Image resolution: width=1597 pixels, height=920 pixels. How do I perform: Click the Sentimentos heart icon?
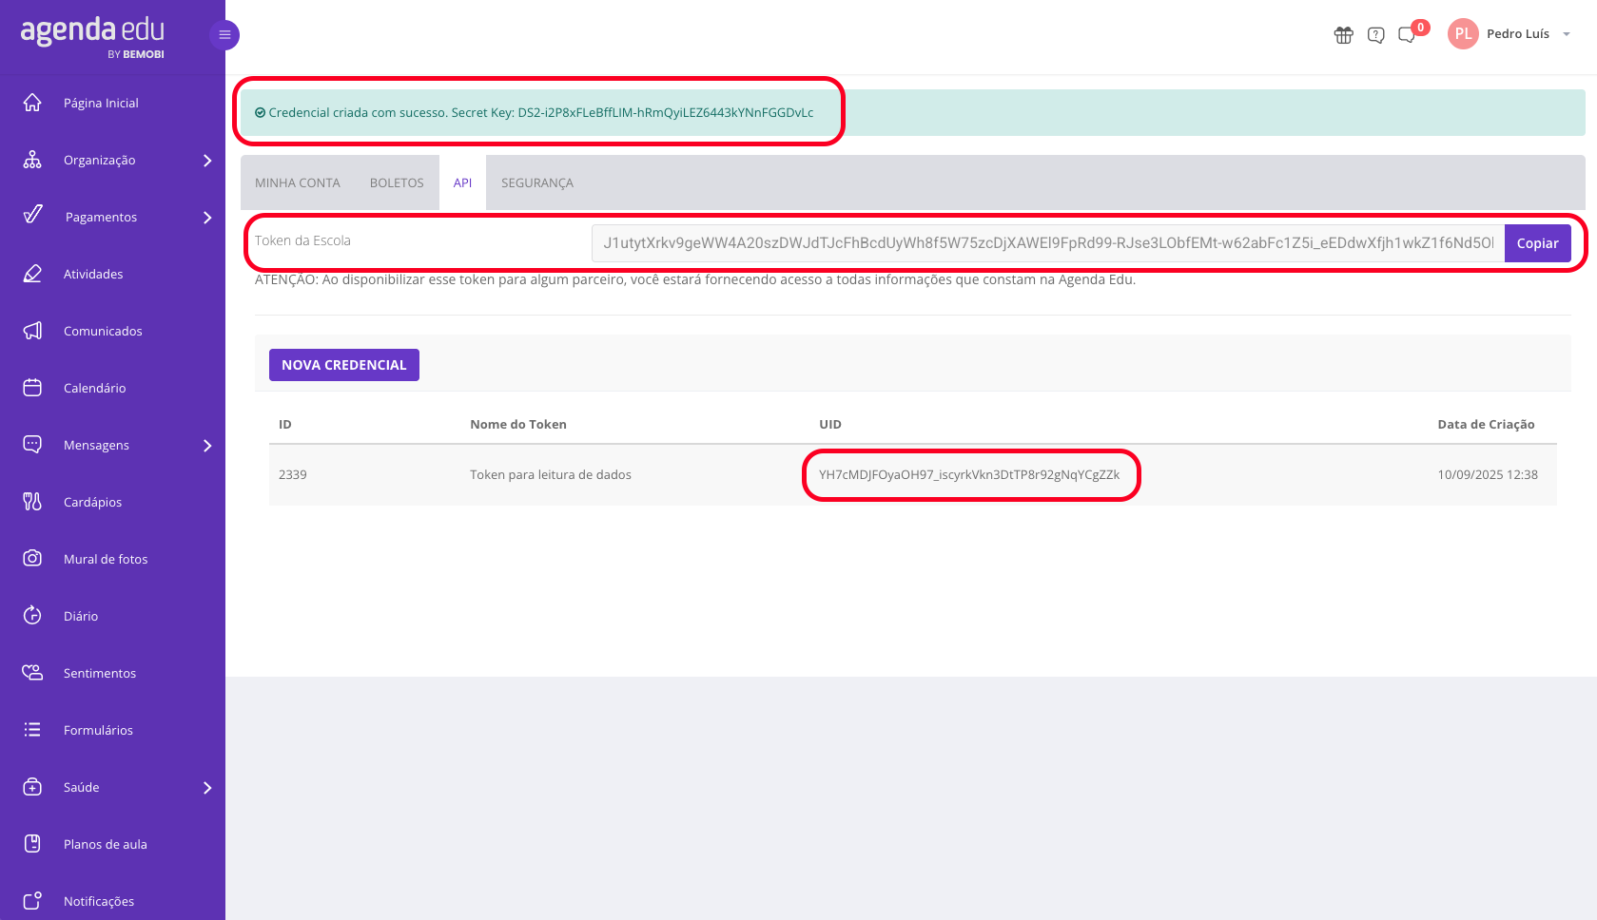pos(32,673)
